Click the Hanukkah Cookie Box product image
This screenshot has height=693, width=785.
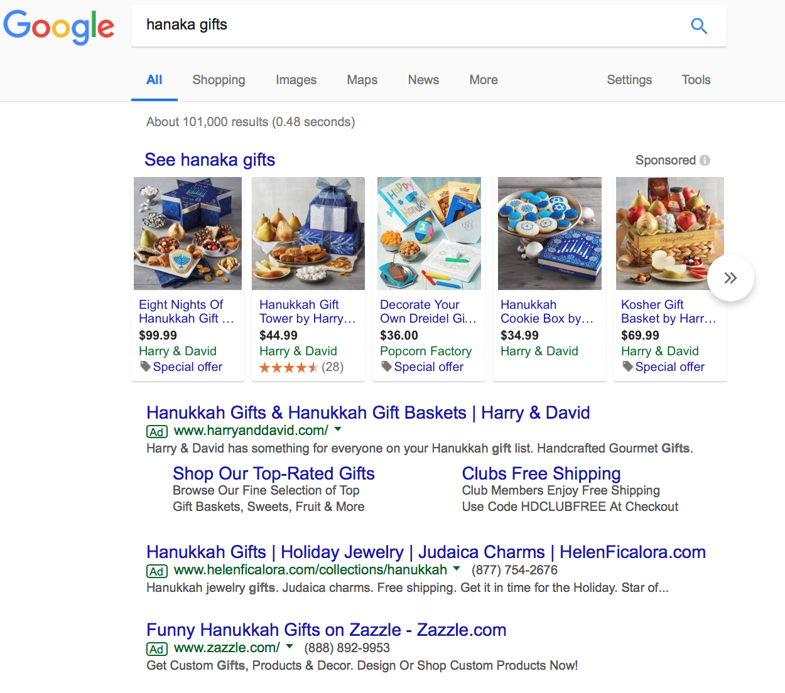(549, 234)
